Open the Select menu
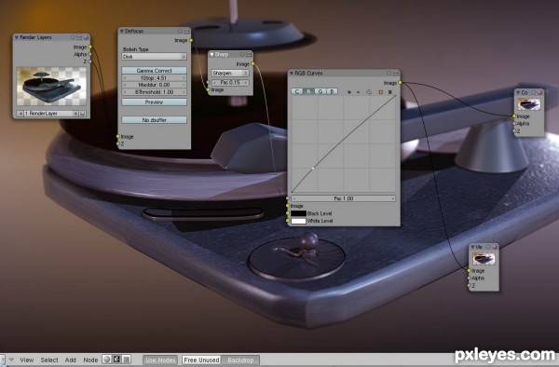Screen dimensions: 559x367 pyautogui.click(x=49, y=360)
